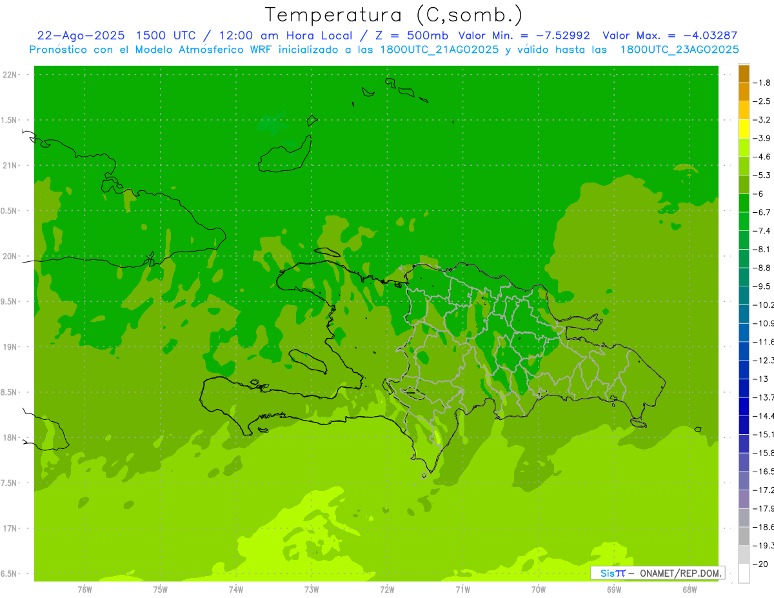Viewport: 774px width, 598px height.
Task: Click the "22N" latitude label
Action: (10, 75)
